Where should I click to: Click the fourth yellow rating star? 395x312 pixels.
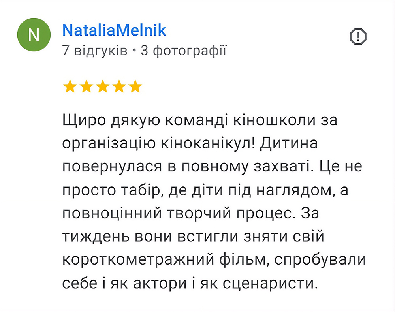click(119, 86)
